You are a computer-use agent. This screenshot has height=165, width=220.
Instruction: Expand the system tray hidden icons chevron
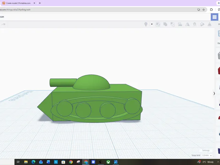pos(218,162)
